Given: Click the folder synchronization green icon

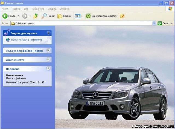Looking at the screenshot, I should [x=88, y=16].
